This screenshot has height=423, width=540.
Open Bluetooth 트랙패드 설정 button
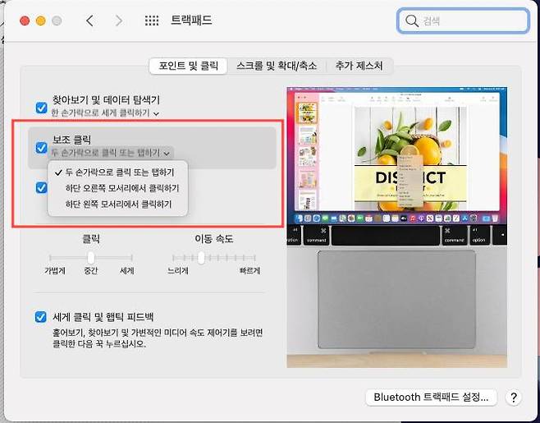tap(431, 398)
